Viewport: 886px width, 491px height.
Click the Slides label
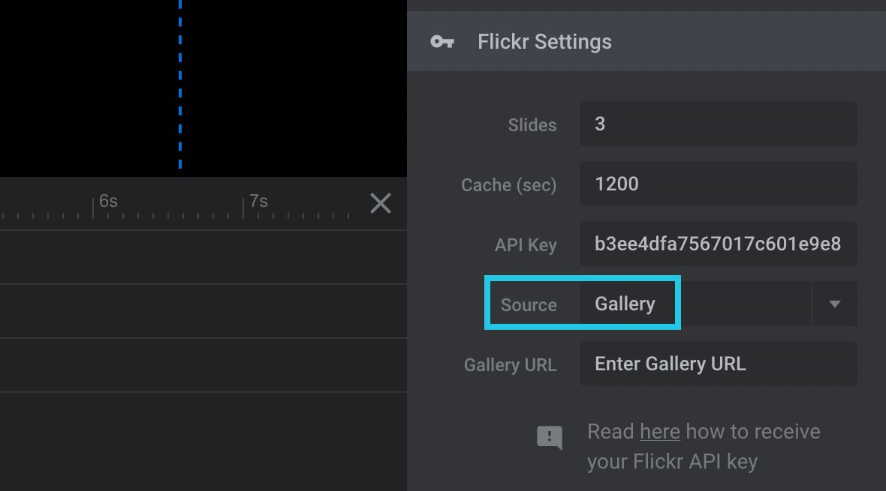532,124
